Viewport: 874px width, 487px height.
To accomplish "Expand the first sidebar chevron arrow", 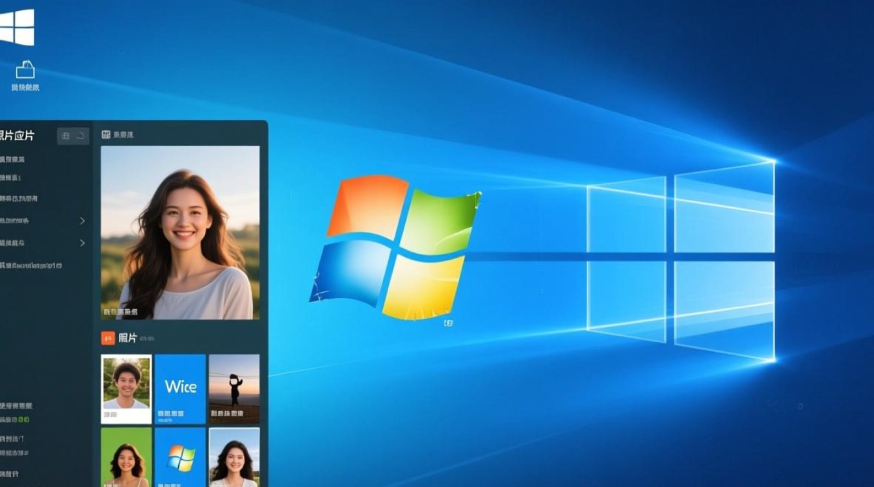I will click(x=83, y=221).
